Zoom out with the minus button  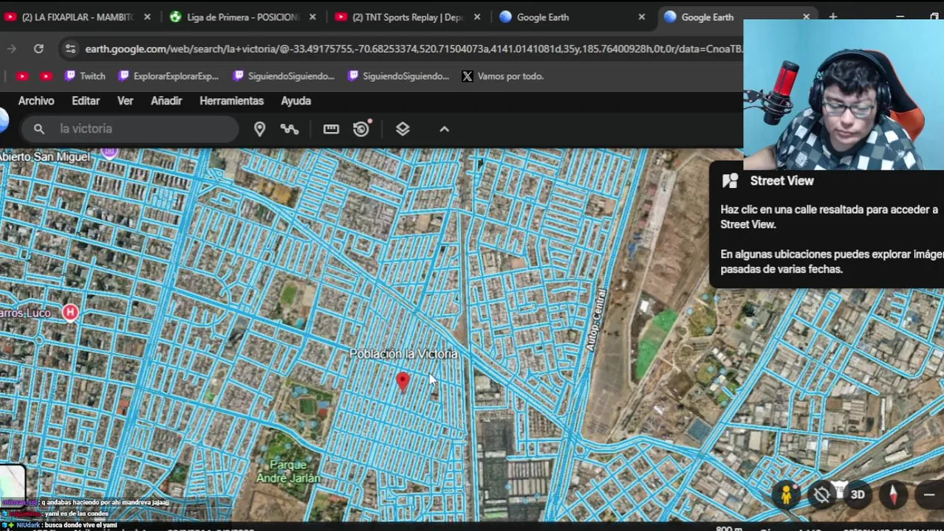click(928, 495)
